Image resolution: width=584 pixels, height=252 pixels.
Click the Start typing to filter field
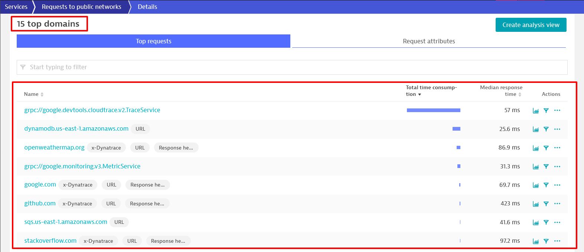click(x=292, y=67)
